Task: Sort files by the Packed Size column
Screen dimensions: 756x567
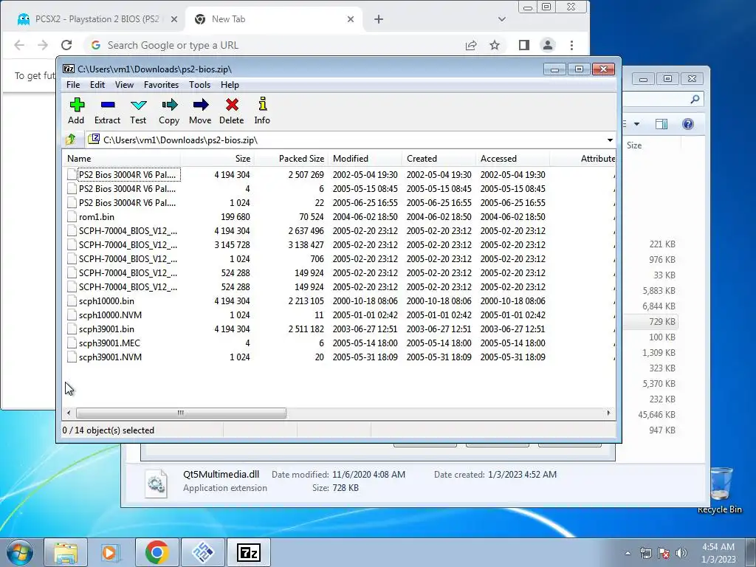Action: (x=291, y=159)
